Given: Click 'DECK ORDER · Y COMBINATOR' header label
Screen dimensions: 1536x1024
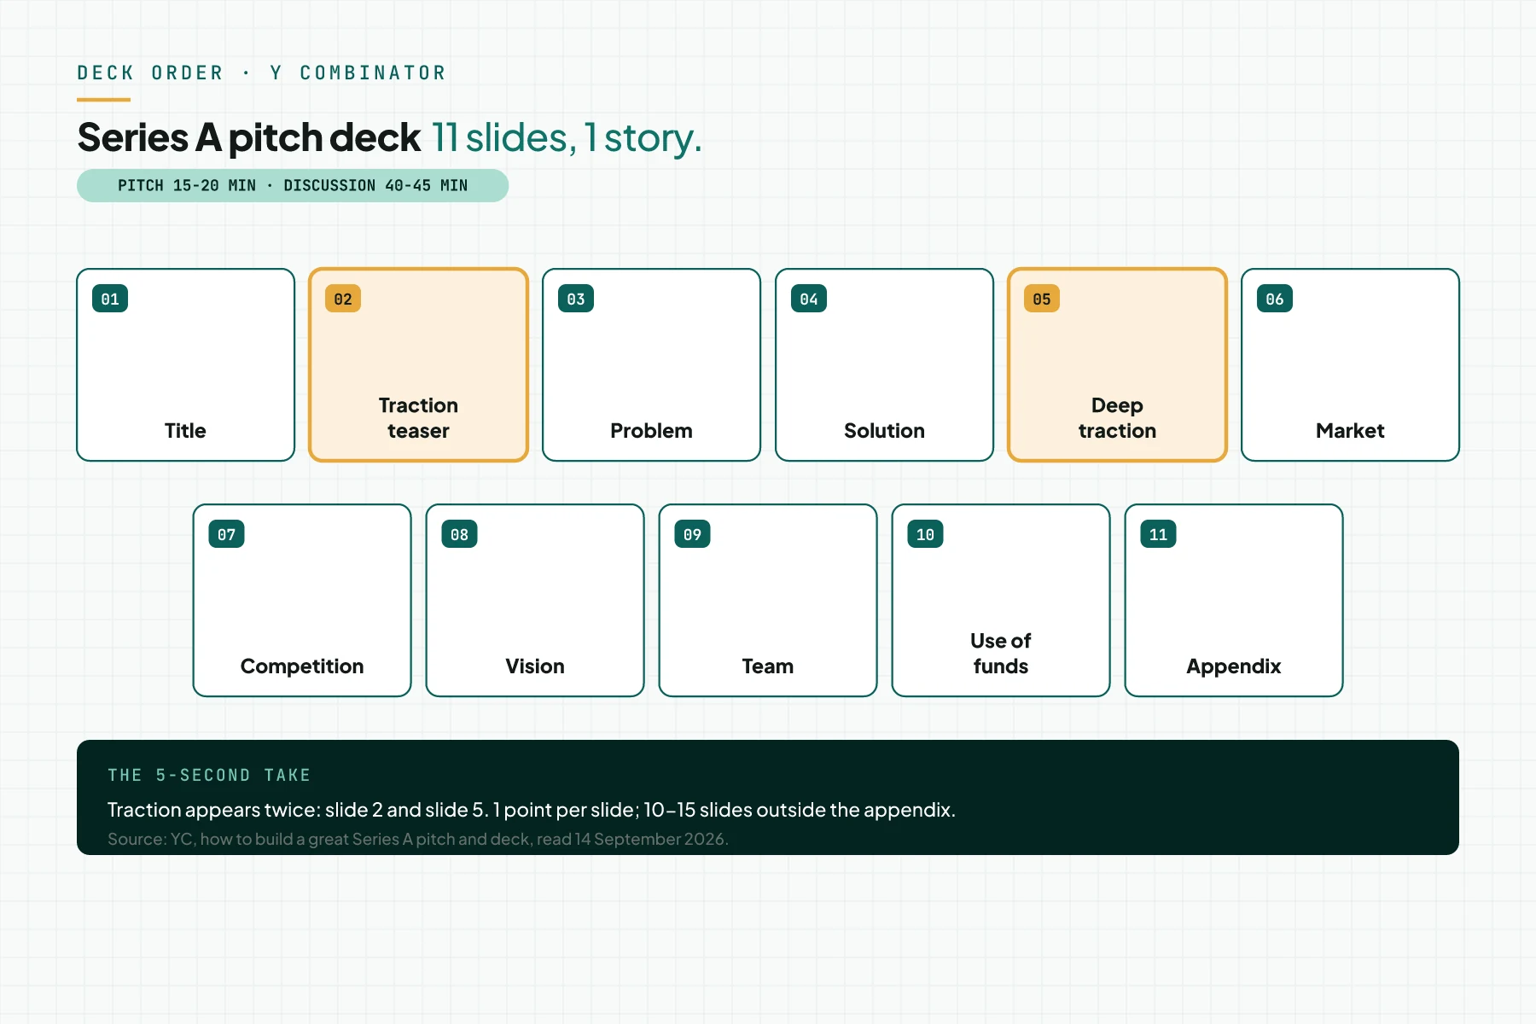Looking at the screenshot, I should coord(262,73).
